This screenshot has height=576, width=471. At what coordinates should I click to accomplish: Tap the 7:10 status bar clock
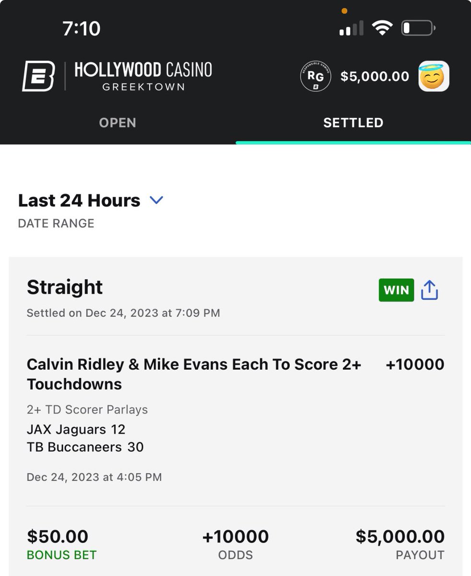tap(82, 29)
